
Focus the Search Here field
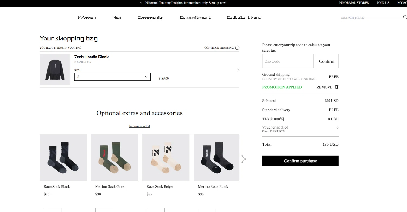coord(371,18)
